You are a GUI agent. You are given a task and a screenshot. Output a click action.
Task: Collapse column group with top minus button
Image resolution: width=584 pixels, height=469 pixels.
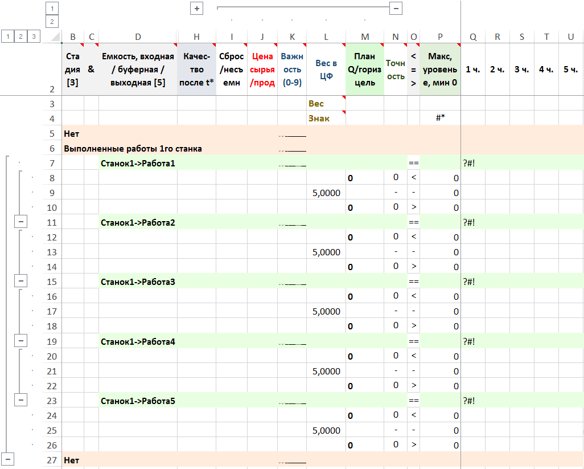[x=396, y=9]
